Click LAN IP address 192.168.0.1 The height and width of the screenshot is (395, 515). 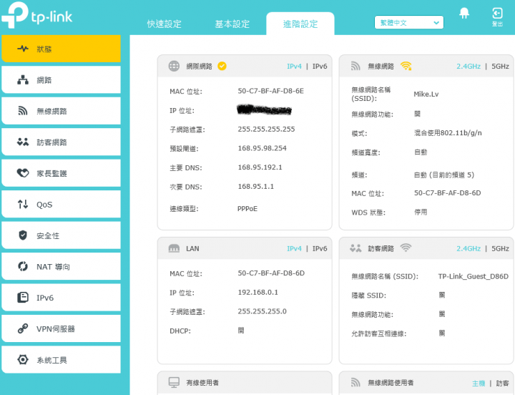coord(257,292)
